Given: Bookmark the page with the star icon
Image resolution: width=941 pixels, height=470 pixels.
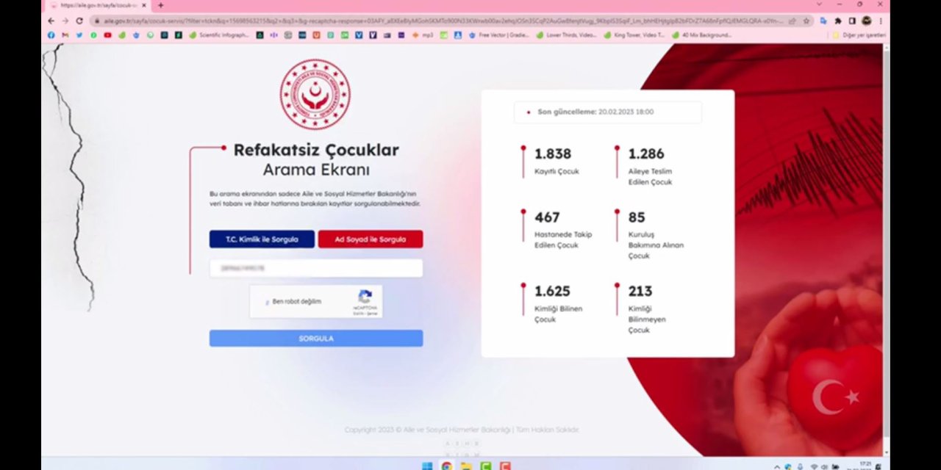Looking at the screenshot, I should point(806,21).
